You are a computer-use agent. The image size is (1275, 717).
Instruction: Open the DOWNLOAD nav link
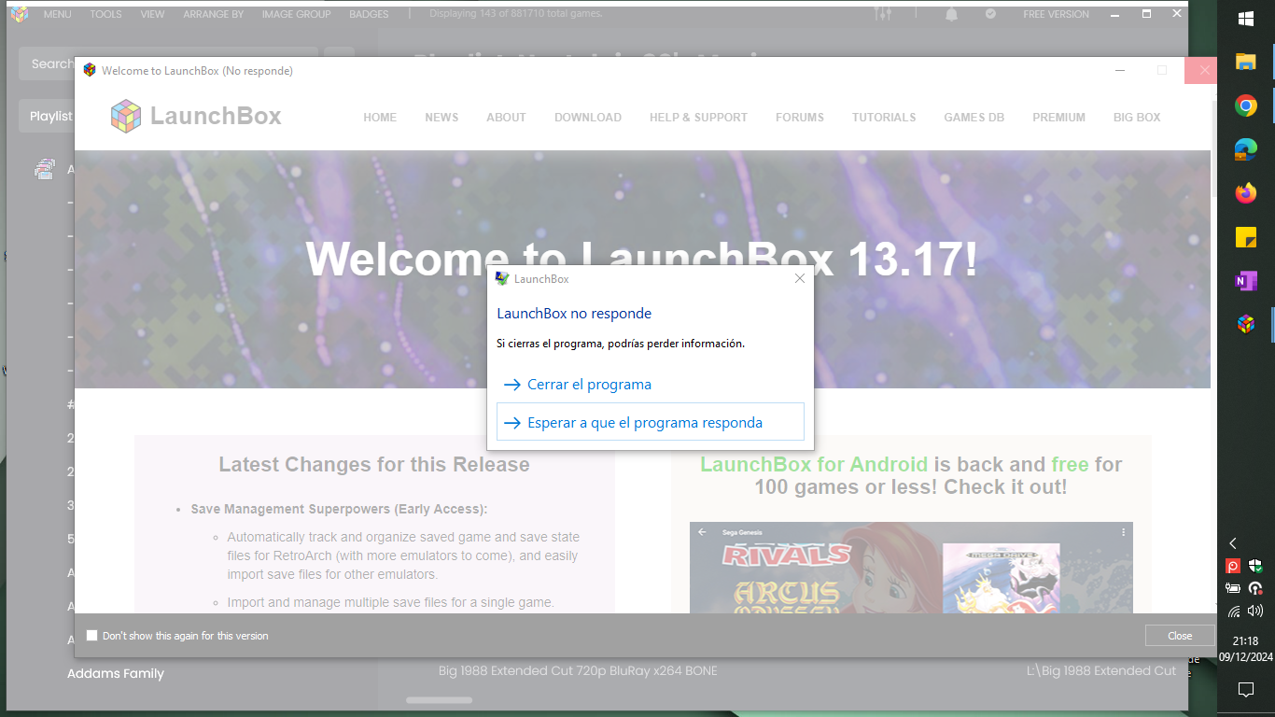(588, 118)
